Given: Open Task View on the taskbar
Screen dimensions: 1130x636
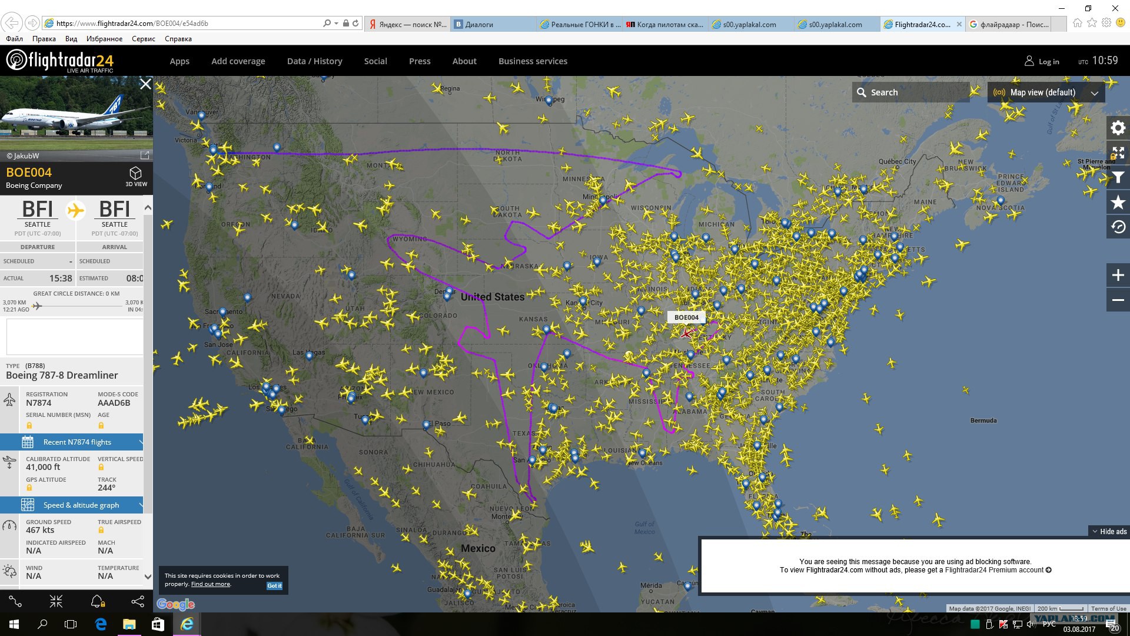Looking at the screenshot, I should click(71, 624).
